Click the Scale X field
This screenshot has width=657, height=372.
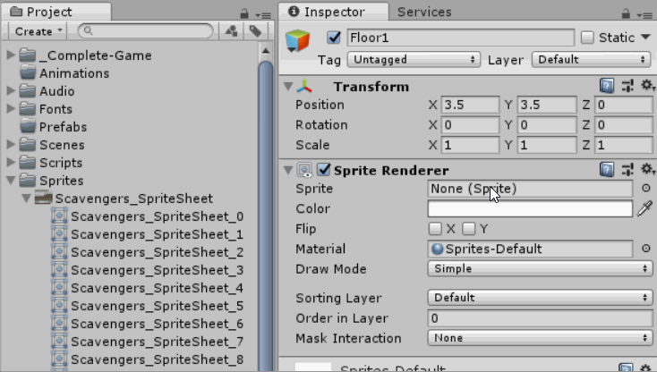click(470, 145)
